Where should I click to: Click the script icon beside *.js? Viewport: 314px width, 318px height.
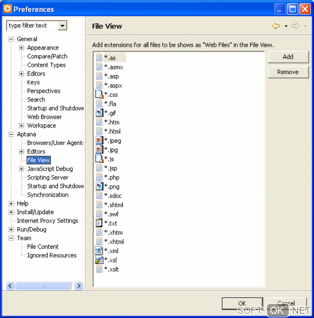coord(99,159)
